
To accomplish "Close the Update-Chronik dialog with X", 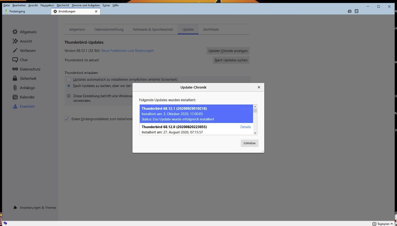I will pos(259,87).
